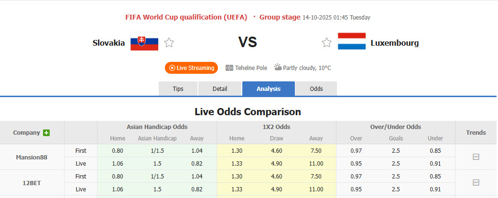The image size is (498, 198).
Task: Select the Analysis tab
Action: 269,89
